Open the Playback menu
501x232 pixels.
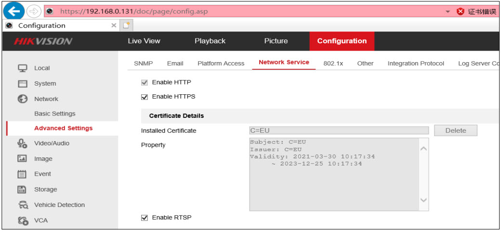[210, 41]
